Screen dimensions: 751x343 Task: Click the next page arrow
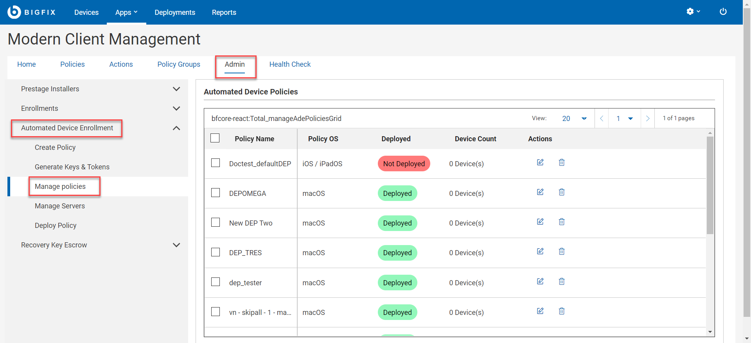[648, 119]
